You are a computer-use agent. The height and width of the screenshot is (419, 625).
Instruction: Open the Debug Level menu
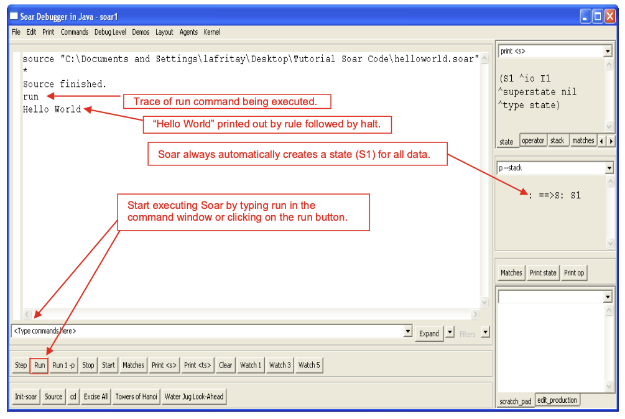(x=110, y=32)
